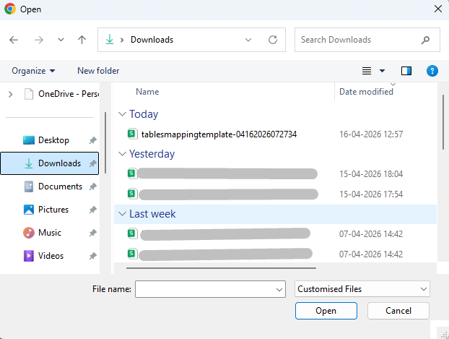Image resolution: width=449 pixels, height=339 pixels.
Task: Click inside File name input box
Action: tap(204, 289)
